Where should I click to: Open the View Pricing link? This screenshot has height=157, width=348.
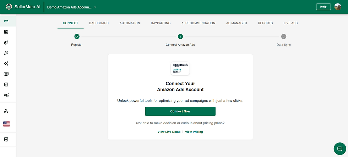194,132
